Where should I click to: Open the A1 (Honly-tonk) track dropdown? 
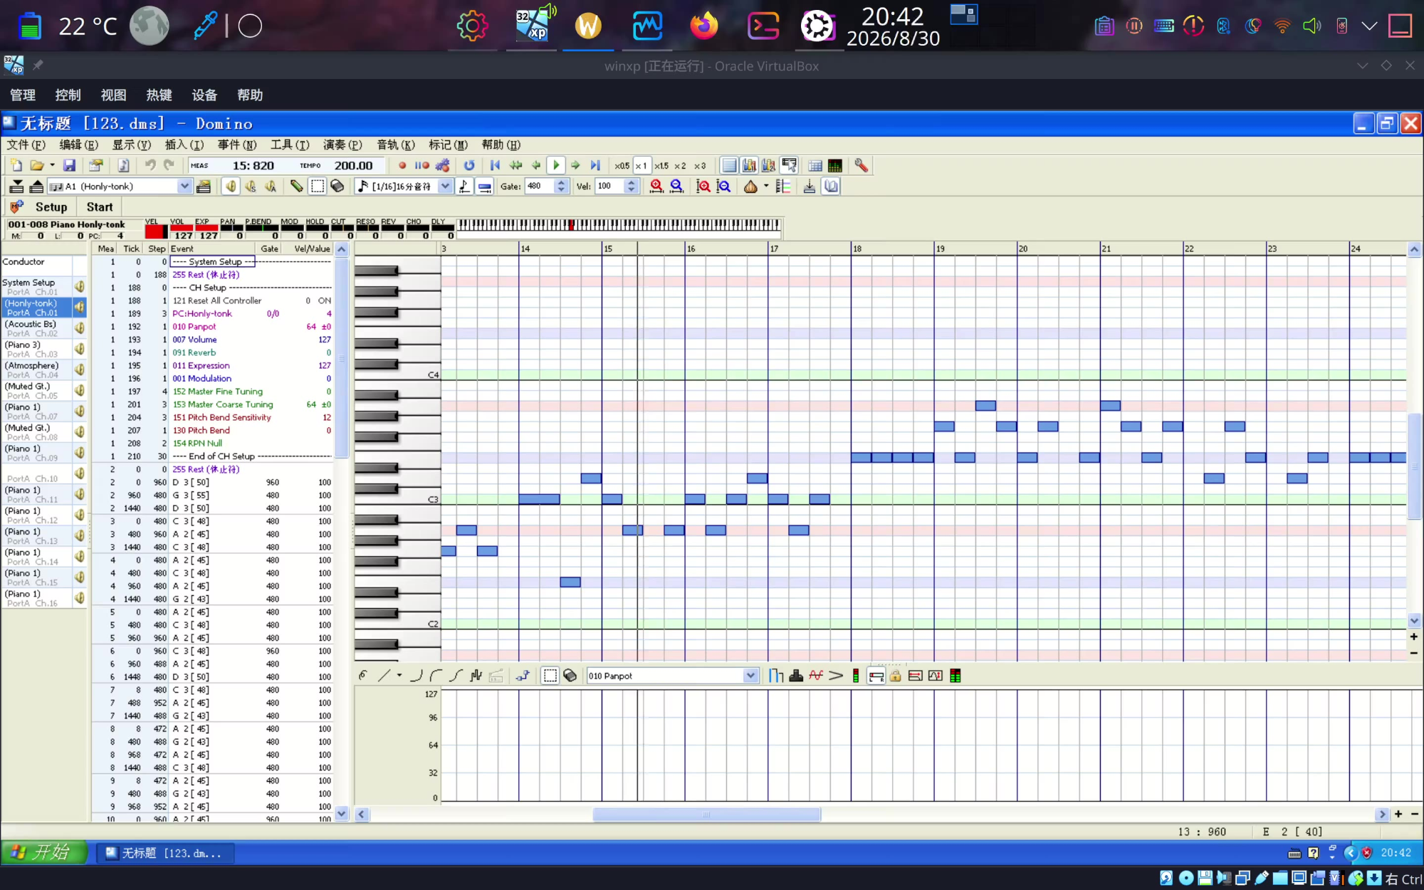click(184, 187)
